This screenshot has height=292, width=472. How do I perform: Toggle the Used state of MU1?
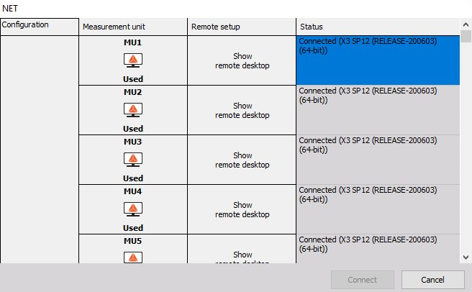click(x=133, y=79)
